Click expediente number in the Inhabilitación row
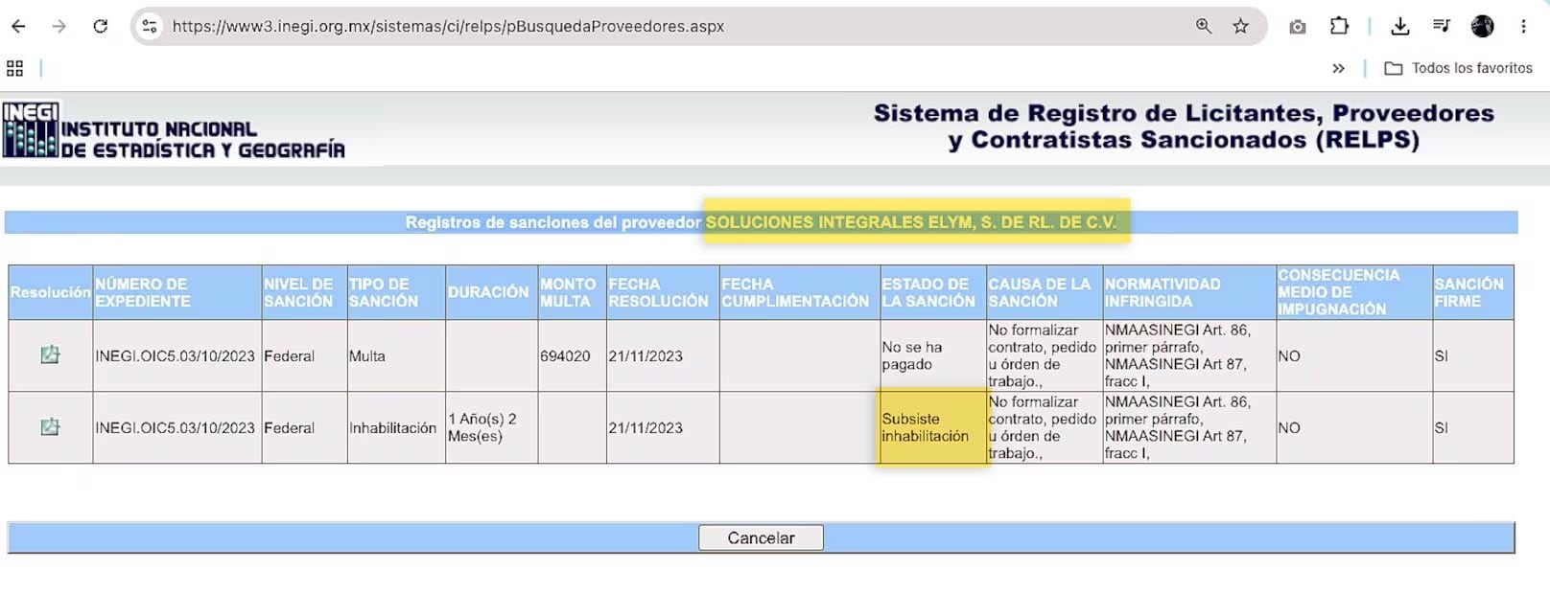The image size is (1550, 594). 175,428
